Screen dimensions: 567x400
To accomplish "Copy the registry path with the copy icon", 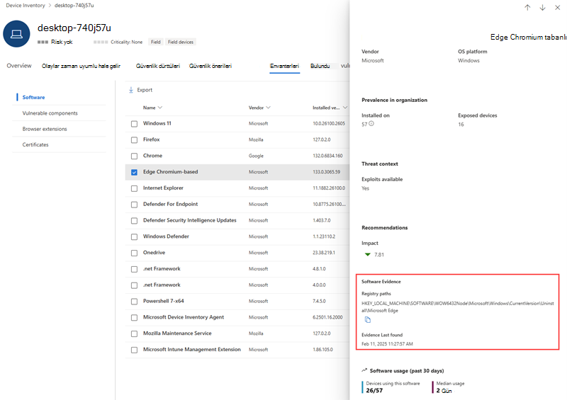I will coord(368,320).
